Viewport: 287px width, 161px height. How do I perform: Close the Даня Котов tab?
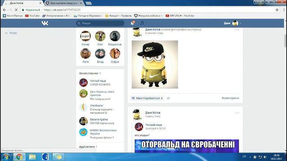coord(40,3)
